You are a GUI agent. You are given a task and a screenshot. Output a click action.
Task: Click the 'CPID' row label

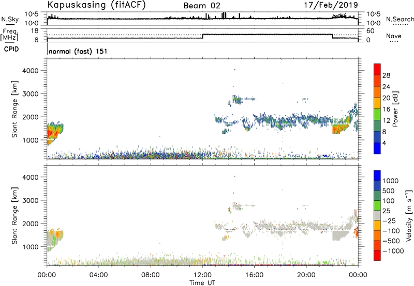(x=11, y=49)
